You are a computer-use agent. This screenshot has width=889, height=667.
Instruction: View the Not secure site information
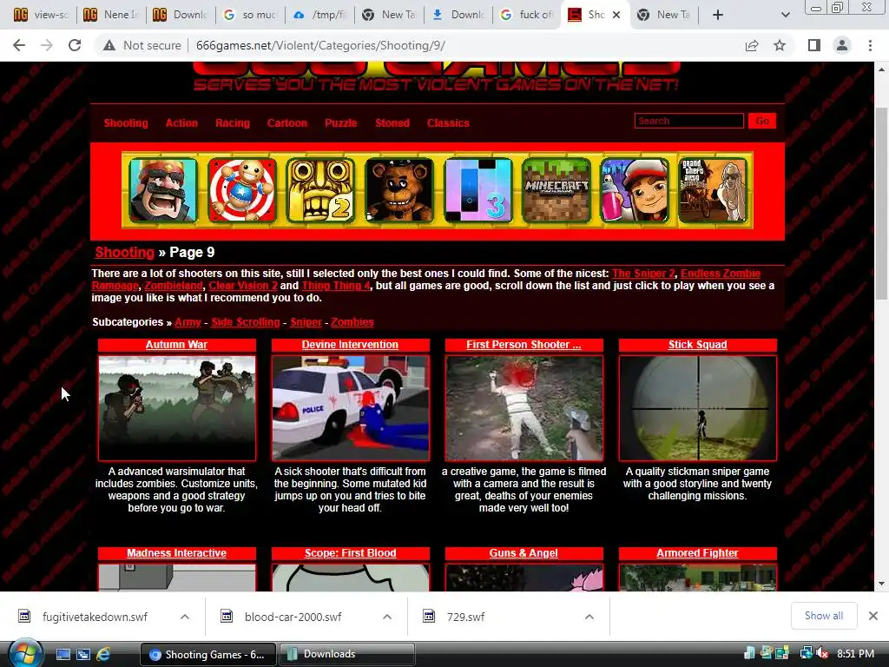coord(142,45)
